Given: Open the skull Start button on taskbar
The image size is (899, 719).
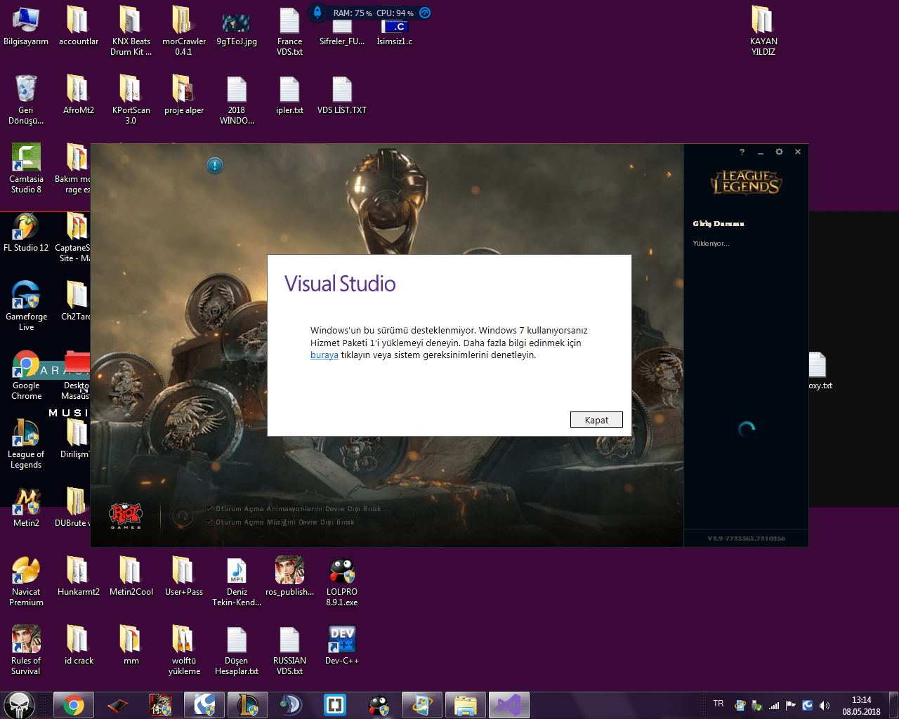Looking at the screenshot, I should click(x=20, y=705).
